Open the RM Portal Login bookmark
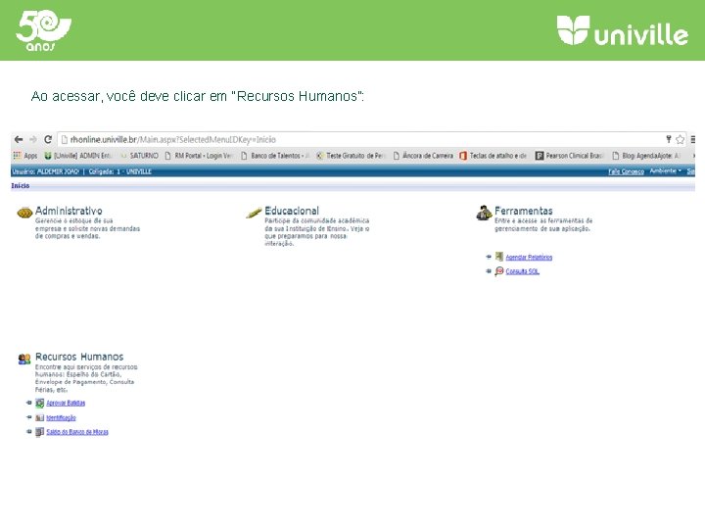The height and width of the screenshot is (529, 705). click(x=199, y=156)
